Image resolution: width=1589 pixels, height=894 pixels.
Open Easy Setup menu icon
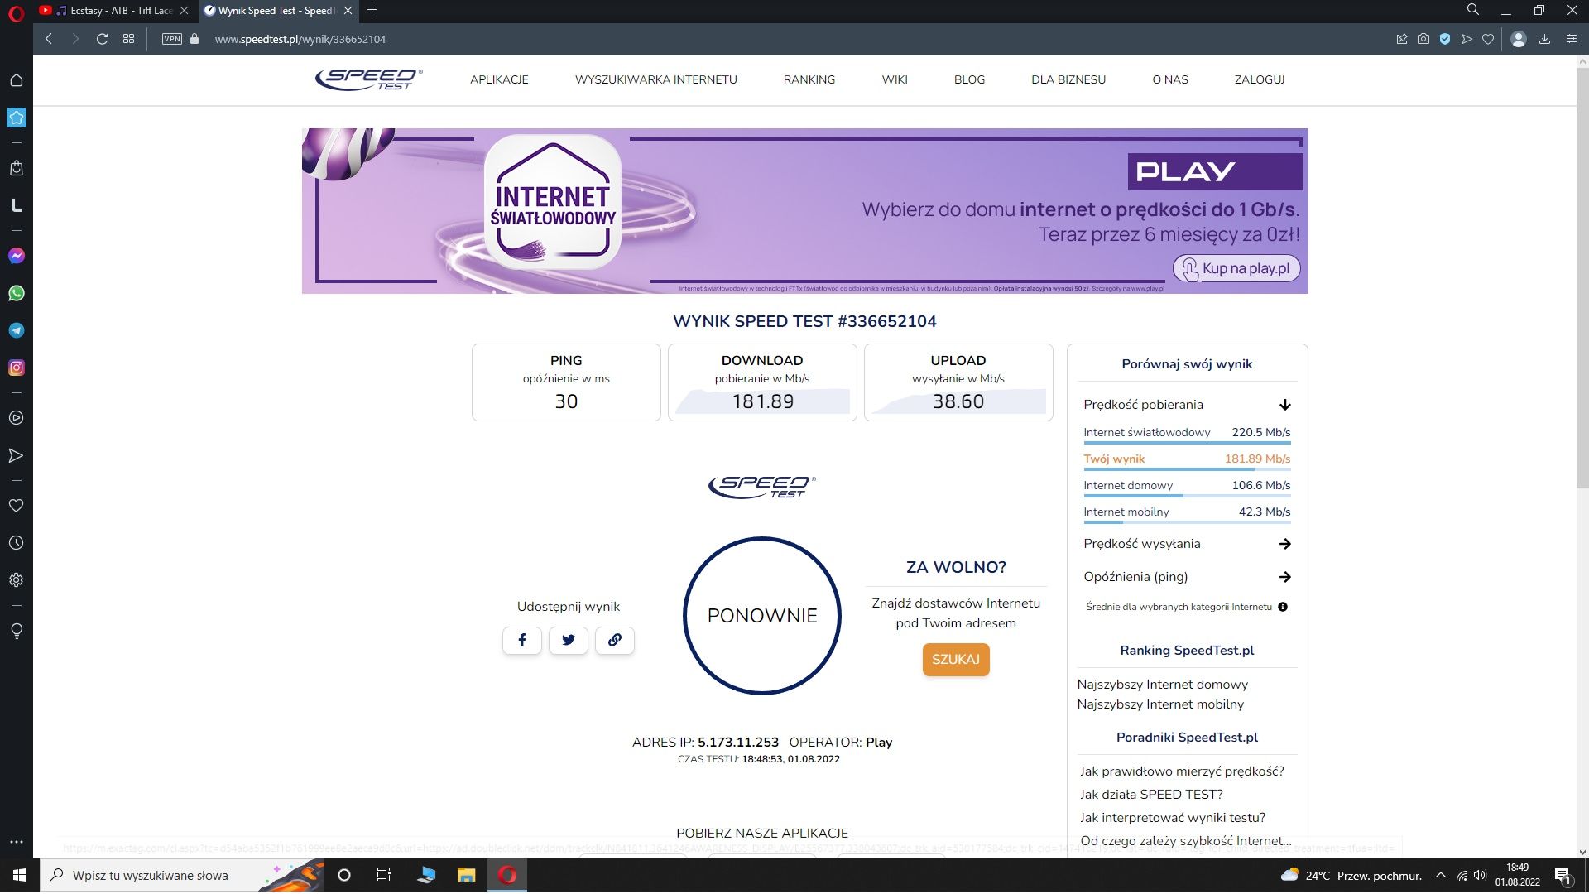coord(1571,39)
